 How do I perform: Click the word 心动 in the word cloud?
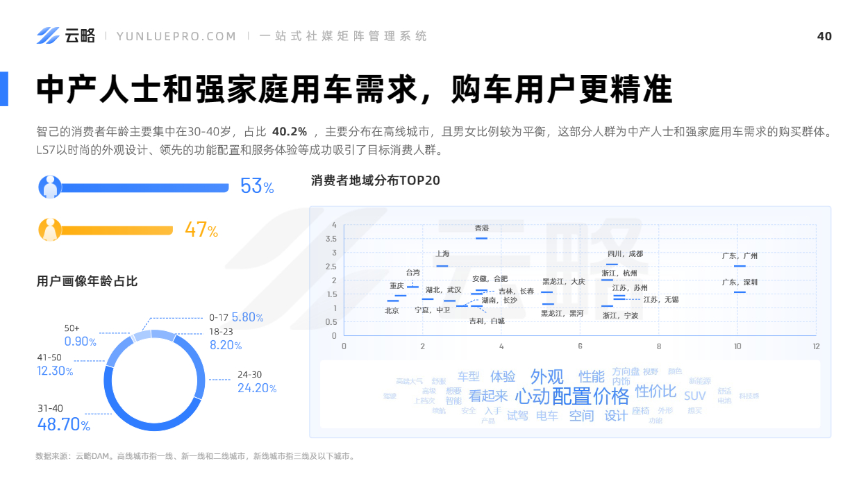click(x=533, y=397)
